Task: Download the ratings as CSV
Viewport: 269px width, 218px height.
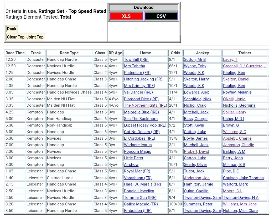Action: tap(161, 16)
